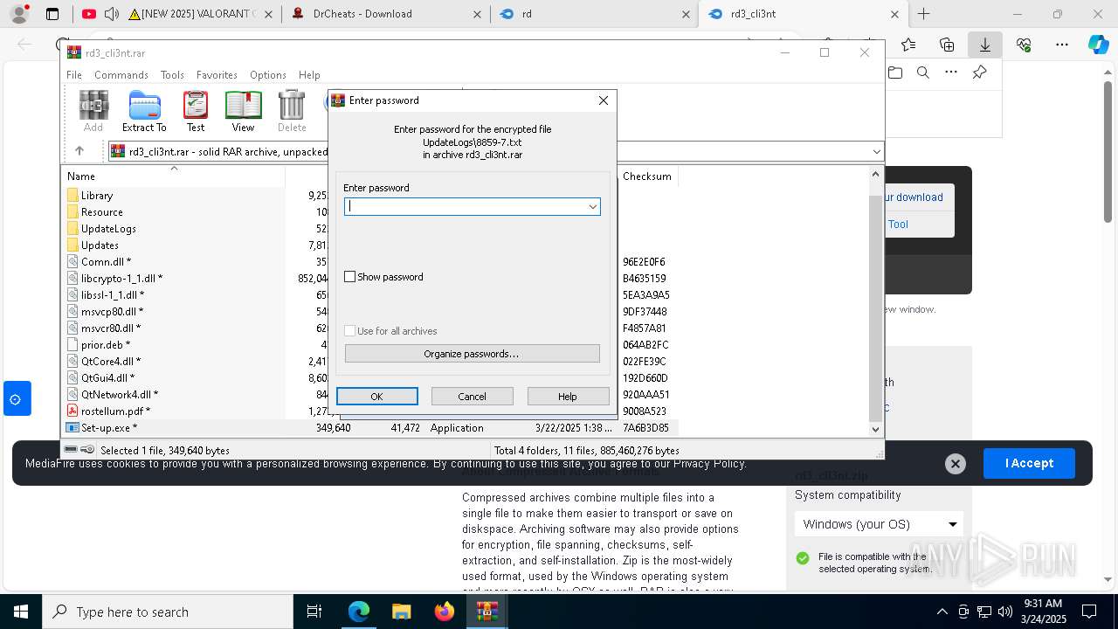1118x629 pixels.
Task: Switch to the DrCheats - Download tab
Action: coord(387,14)
